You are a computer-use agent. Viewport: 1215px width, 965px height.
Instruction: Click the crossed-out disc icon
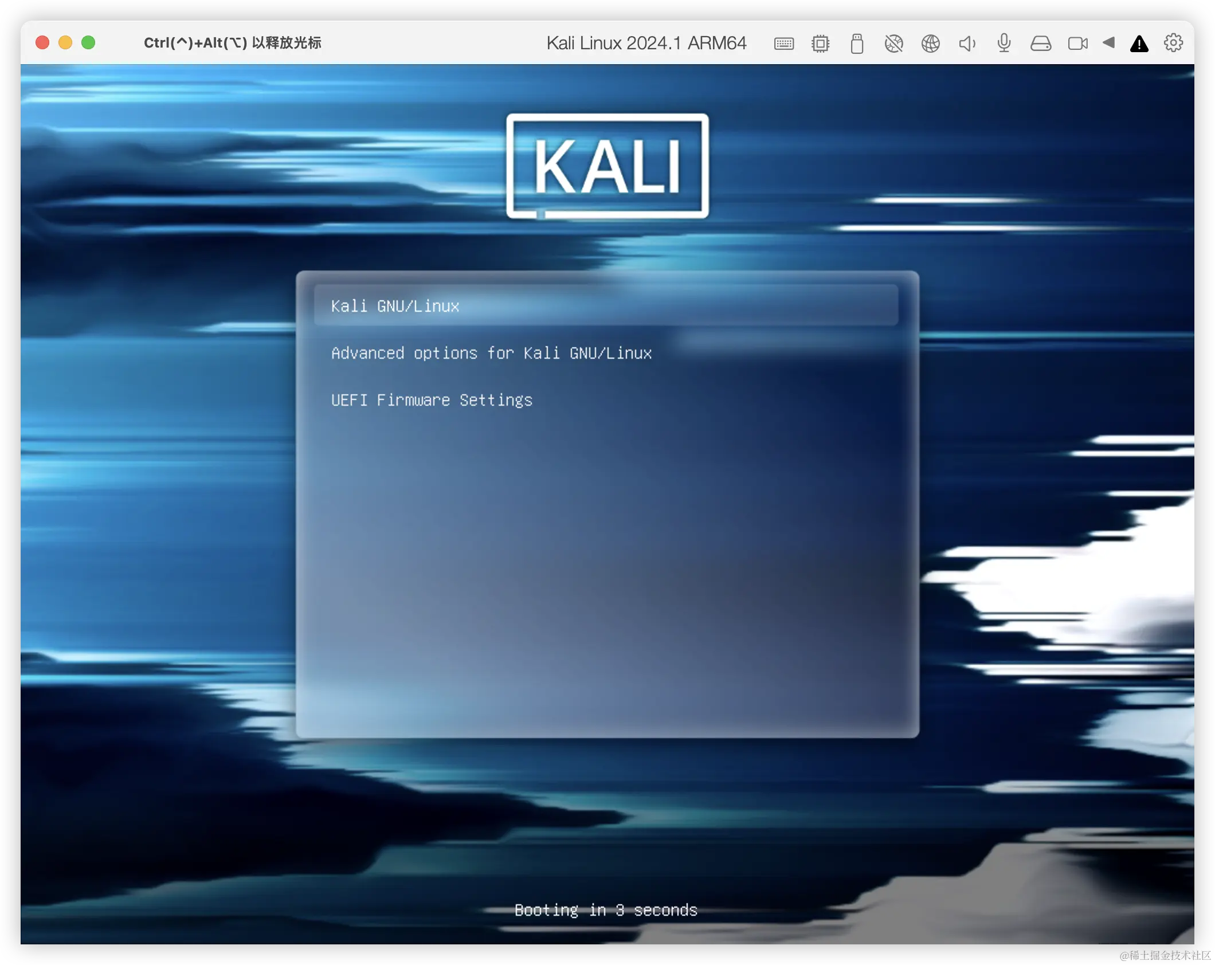pos(893,44)
